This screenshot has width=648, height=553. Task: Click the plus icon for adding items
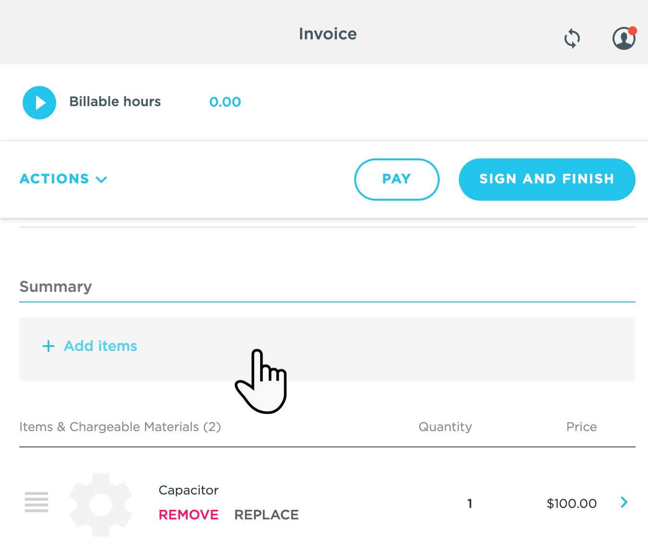pyautogui.click(x=48, y=346)
